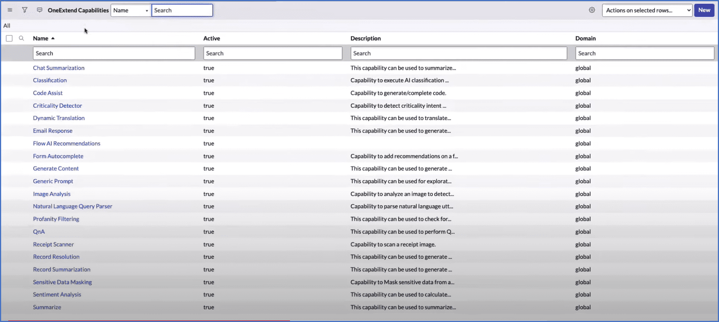Screen dimensions: 719x322
Task: Click the Name sort ascending arrow
Action: click(53, 38)
